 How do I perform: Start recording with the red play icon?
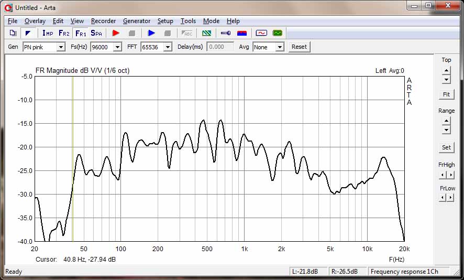pos(116,33)
